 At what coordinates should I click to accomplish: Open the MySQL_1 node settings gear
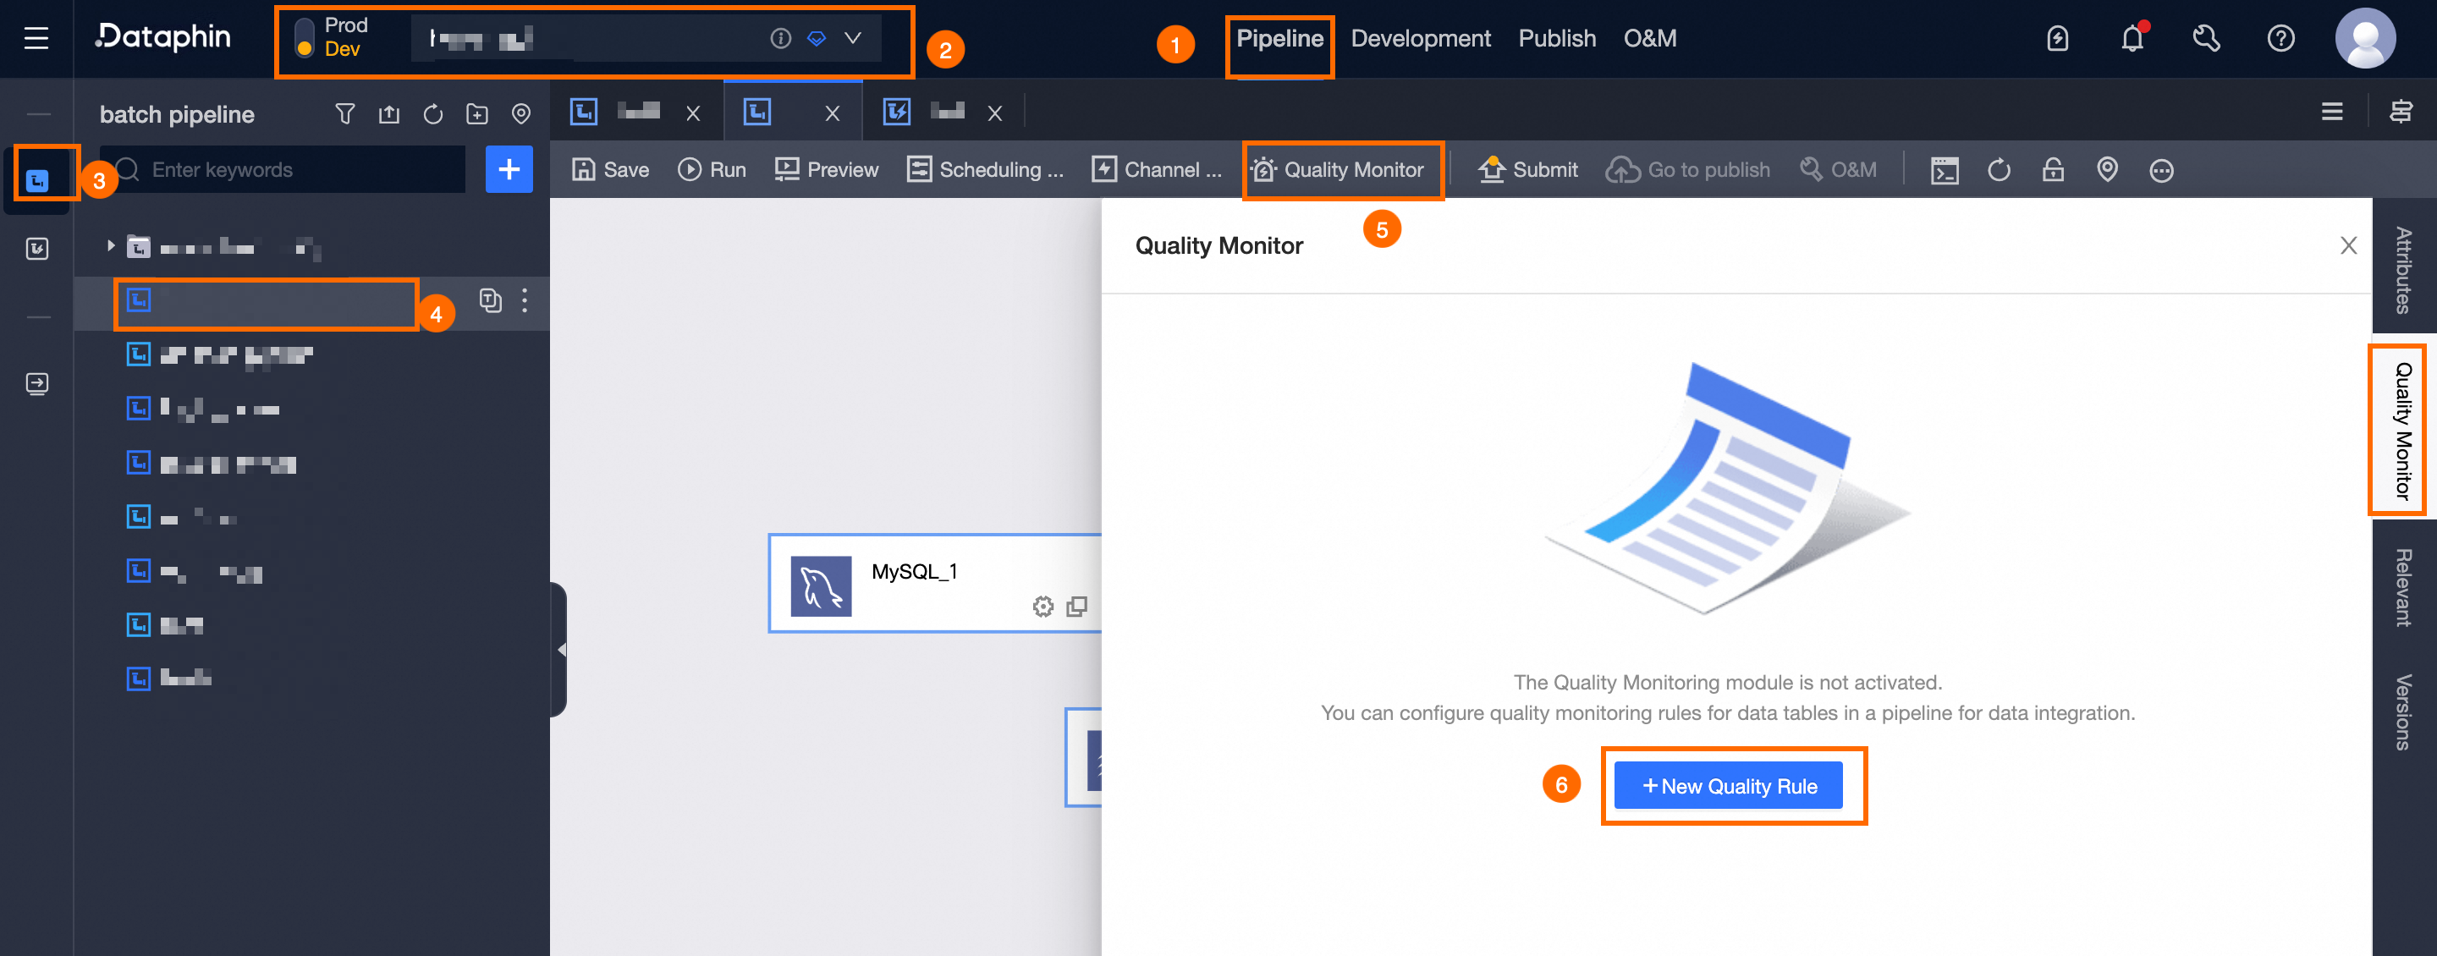pyautogui.click(x=1042, y=606)
